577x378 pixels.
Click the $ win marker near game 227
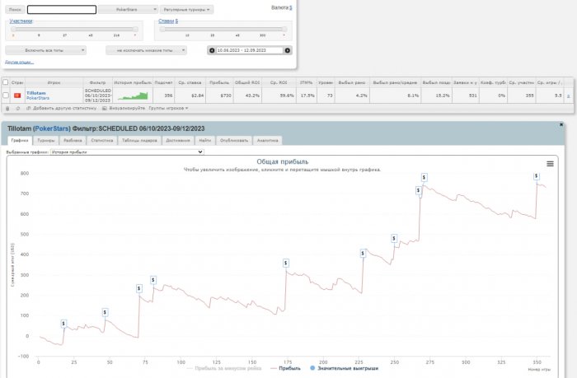(363, 254)
